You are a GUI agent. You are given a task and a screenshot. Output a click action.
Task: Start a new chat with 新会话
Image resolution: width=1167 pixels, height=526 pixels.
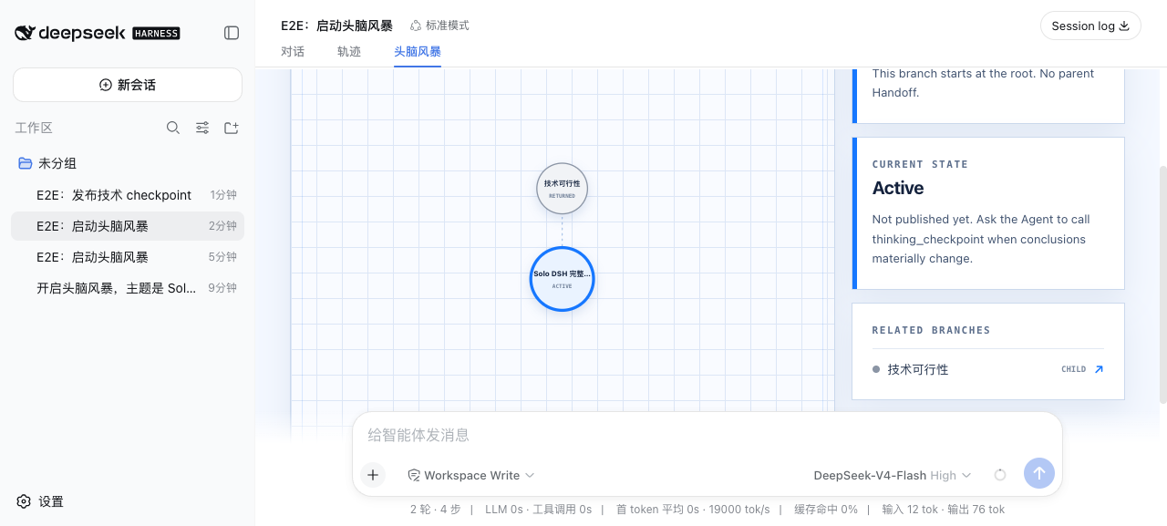pyautogui.click(x=128, y=85)
